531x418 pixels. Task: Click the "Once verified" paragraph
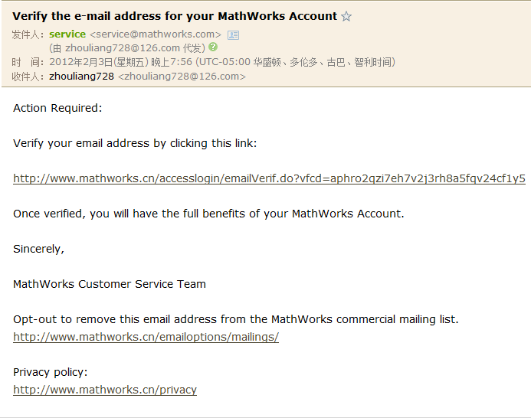tap(208, 214)
